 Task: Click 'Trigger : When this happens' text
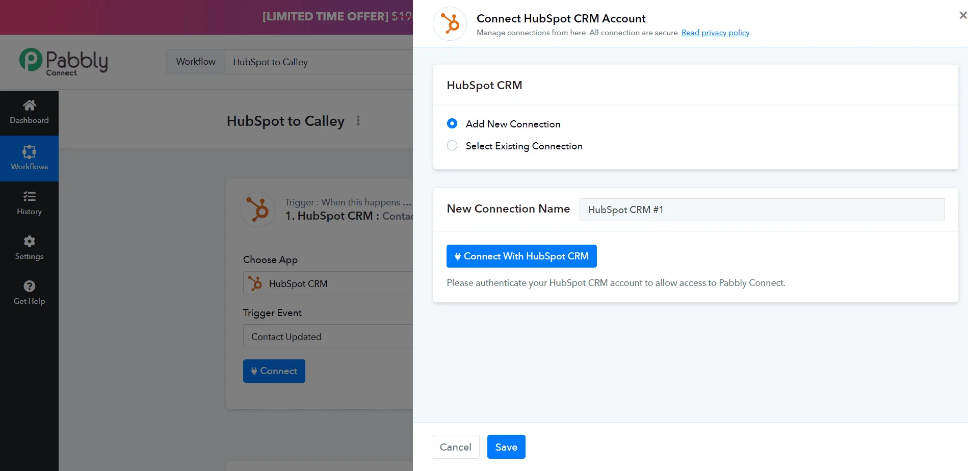tap(348, 202)
